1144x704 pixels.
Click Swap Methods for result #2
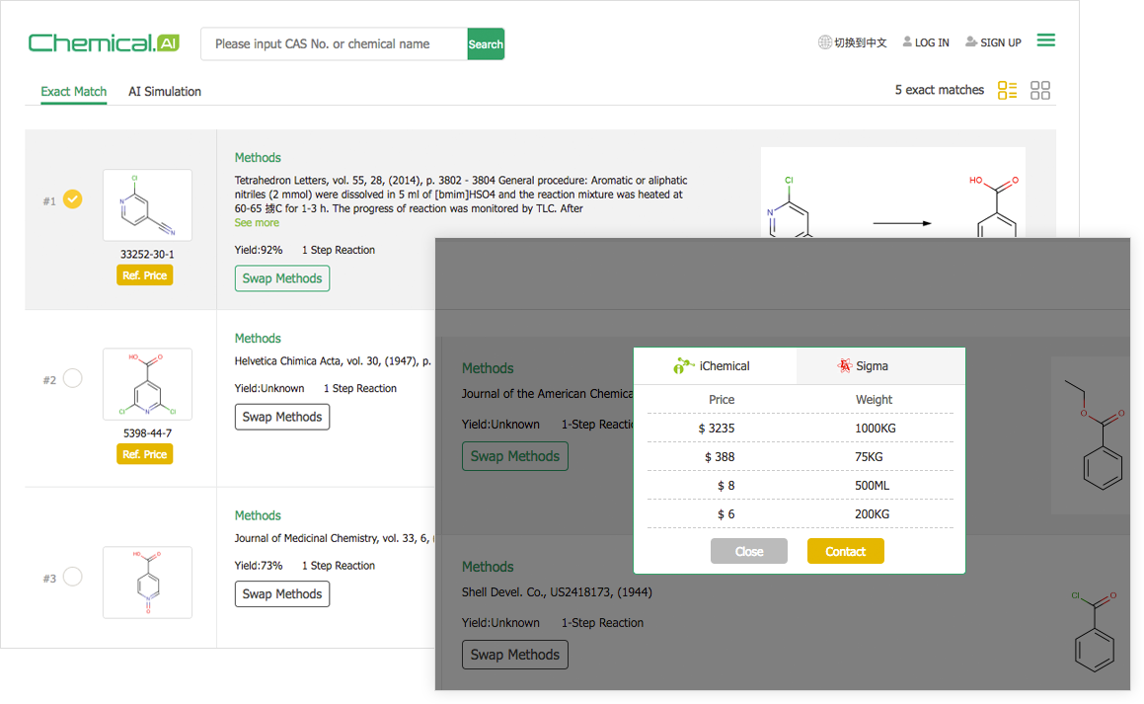click(282, 417)
